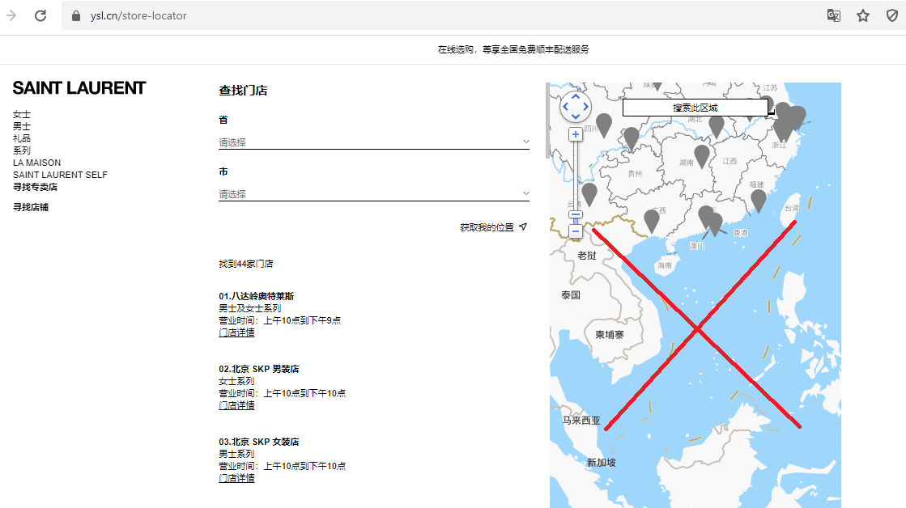Select the store pin under the 湖北 label
The width and height of the screenshot is (906, 508).
[x=717, y=126]
